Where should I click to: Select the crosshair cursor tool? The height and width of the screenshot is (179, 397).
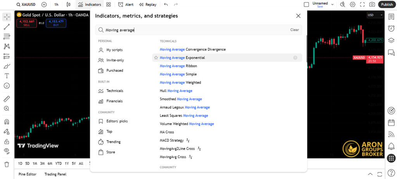[x=7, y=17]
